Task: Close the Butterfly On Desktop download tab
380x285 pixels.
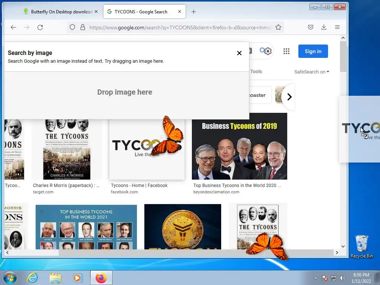Action: coord(96,12)
